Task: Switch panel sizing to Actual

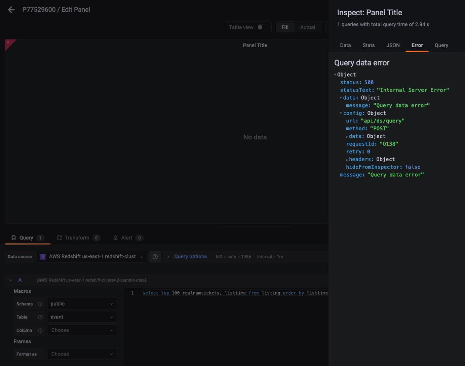Action: pos(307,27)
